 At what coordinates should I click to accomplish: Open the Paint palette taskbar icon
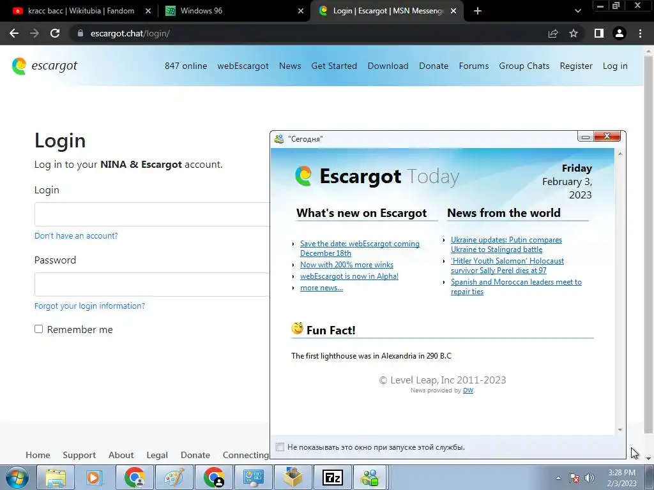[174, 477]
